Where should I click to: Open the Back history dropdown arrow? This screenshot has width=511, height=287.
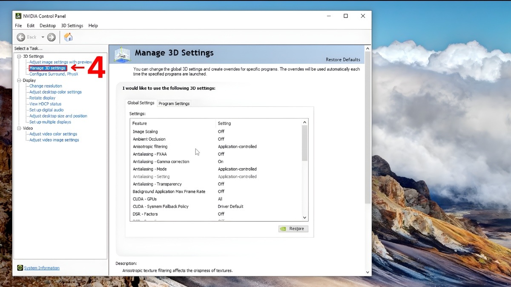[x=43, y=37]
